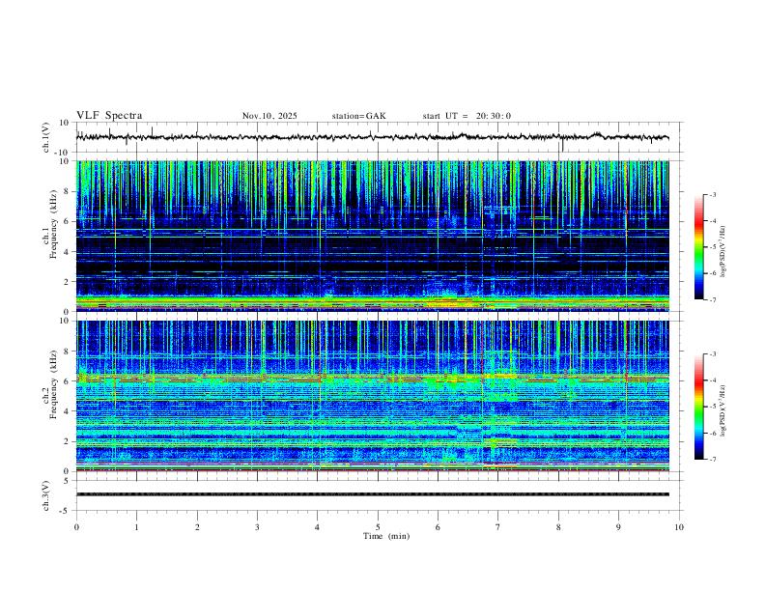Viewport: 765px width, 591px height.
Task: Click the '-7' label on lower colorbar
Action: click(x=713, y=459)
